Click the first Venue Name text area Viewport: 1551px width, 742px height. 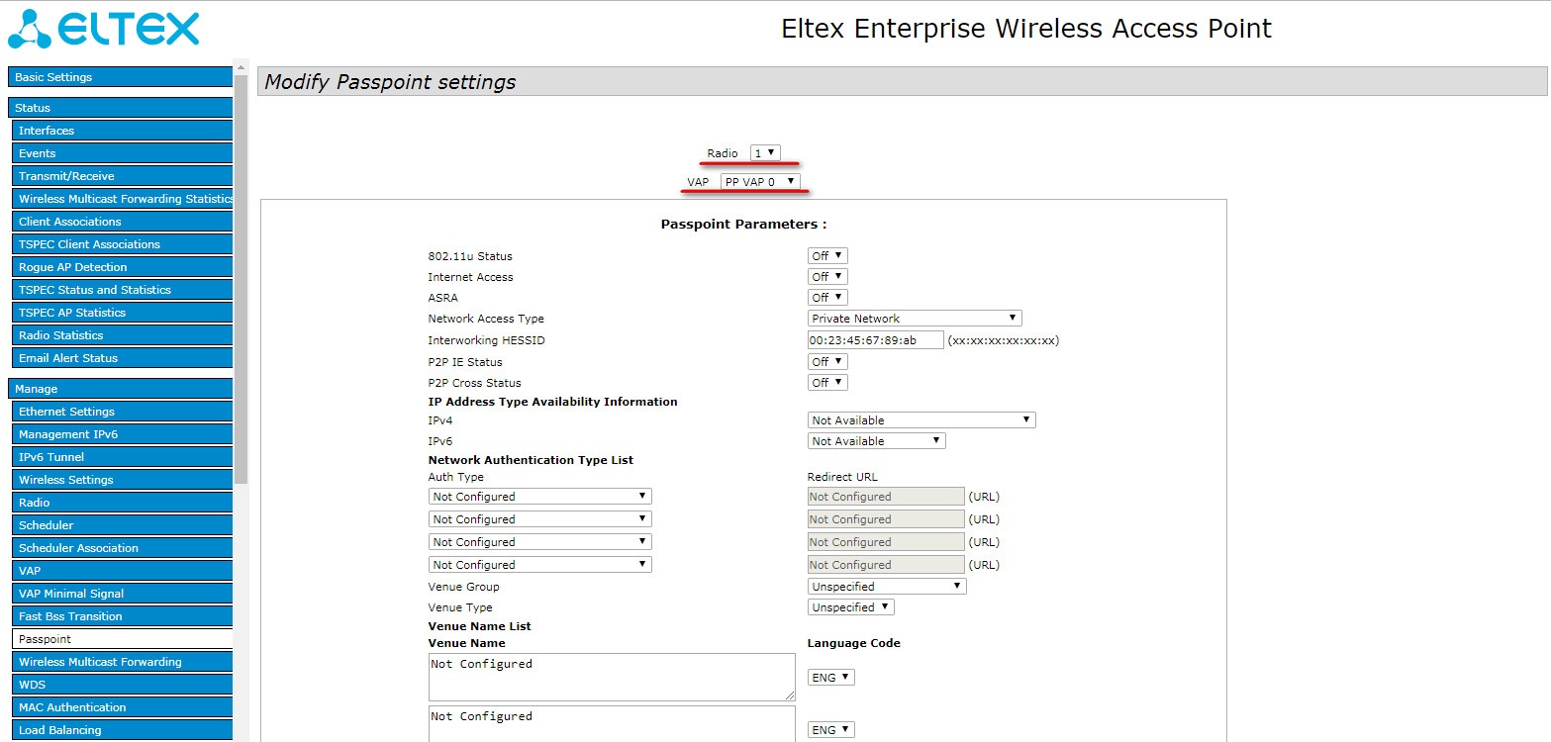(x=611, y=677)
